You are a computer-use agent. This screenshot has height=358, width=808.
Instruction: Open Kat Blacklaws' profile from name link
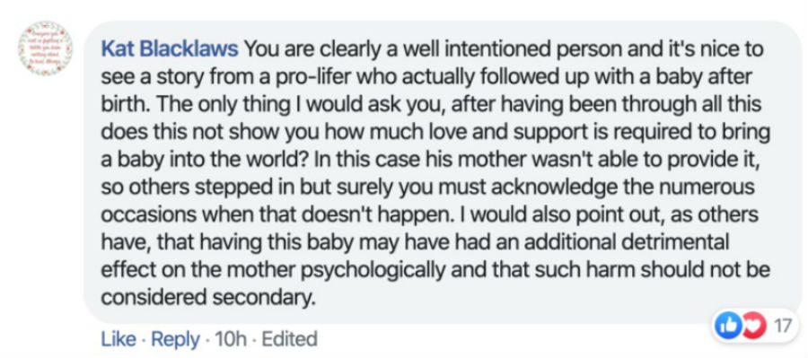tap(170, 49)
